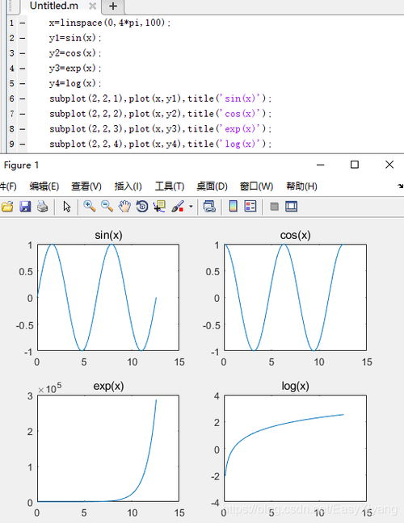This screenshot has width=404, height=523.
Task: Select the Pan hand tool
Action: point(124,207)
